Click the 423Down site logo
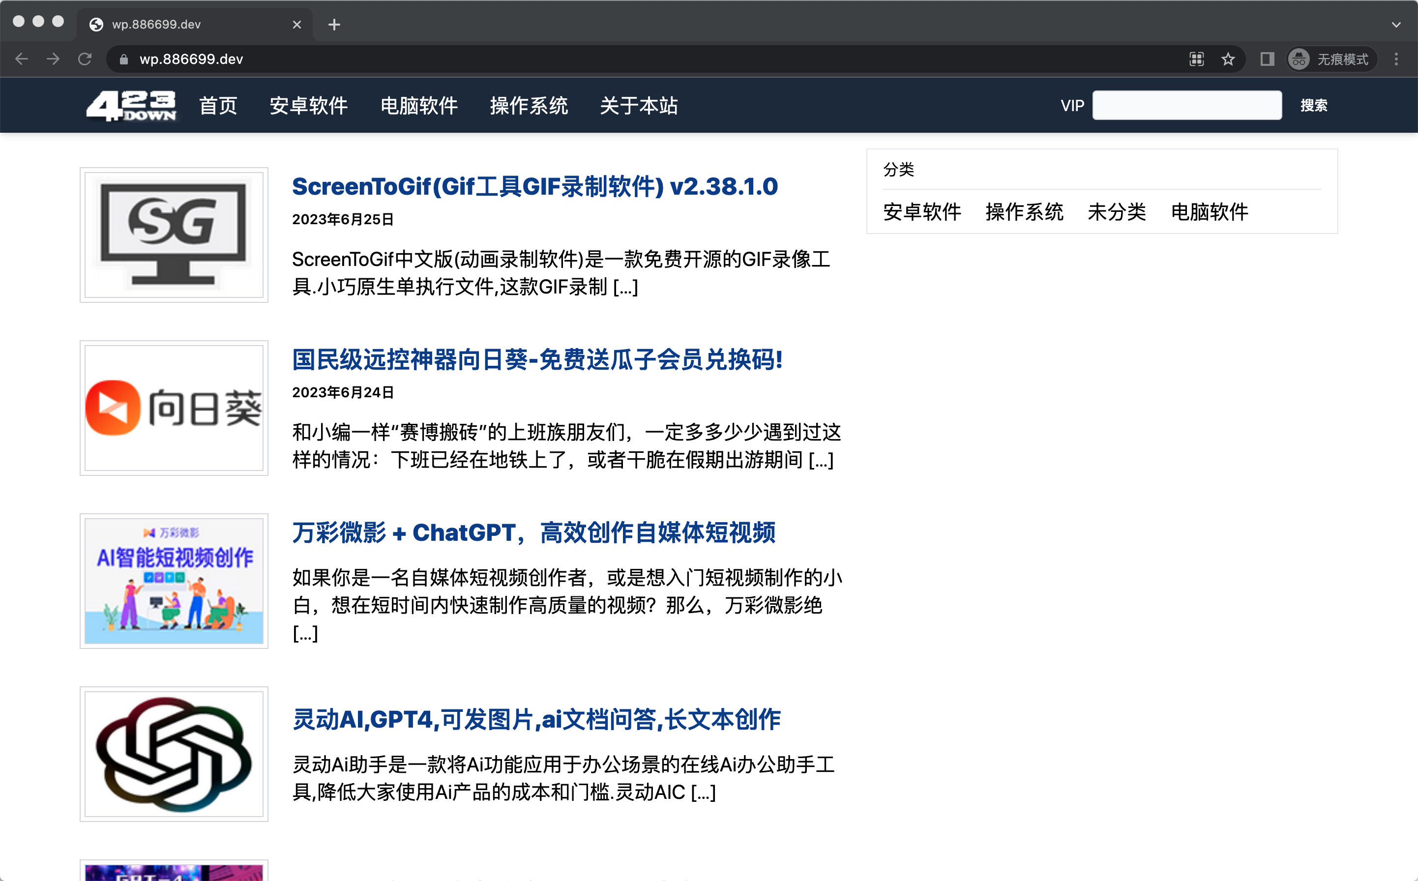This screenshot has width=1418, height=881. pyautogui.click(x=131, y=106)
